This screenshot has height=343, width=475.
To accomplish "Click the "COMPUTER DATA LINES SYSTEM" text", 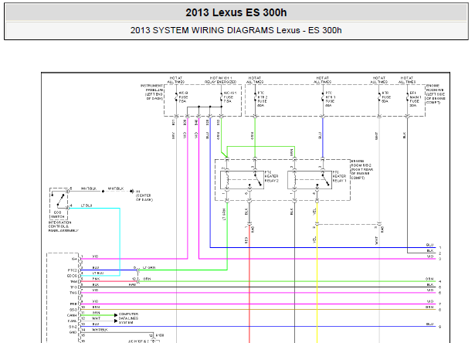I will 128,318.
